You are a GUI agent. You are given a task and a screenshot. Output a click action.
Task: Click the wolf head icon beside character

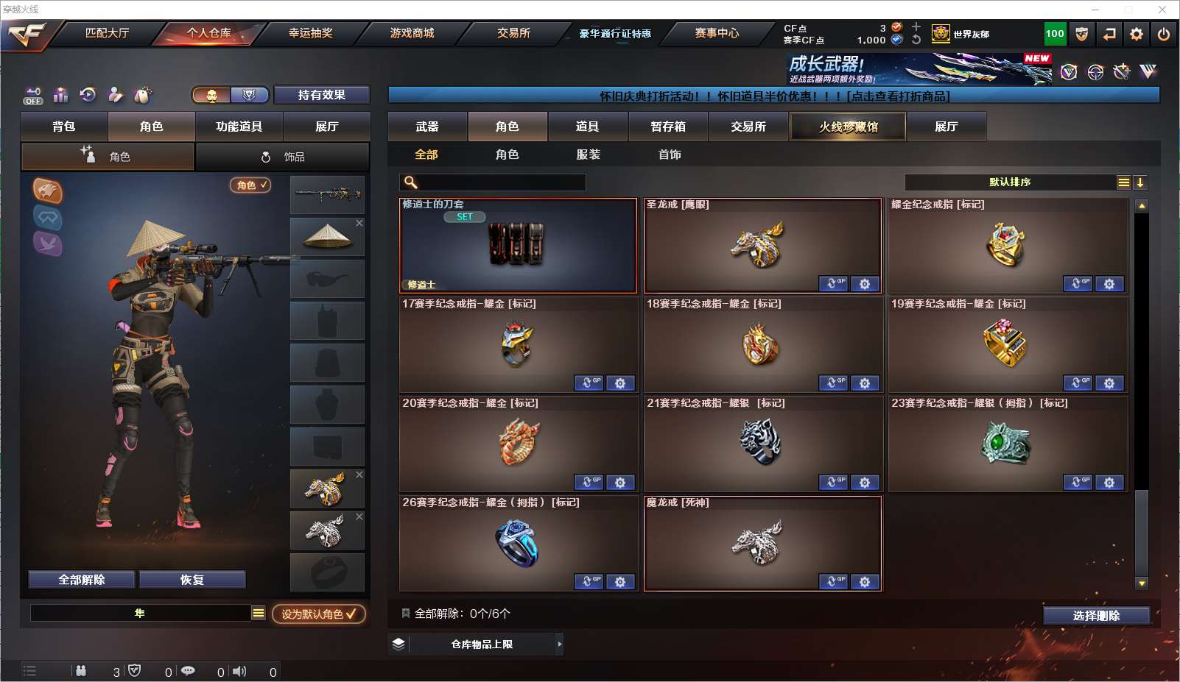(47, 191)
